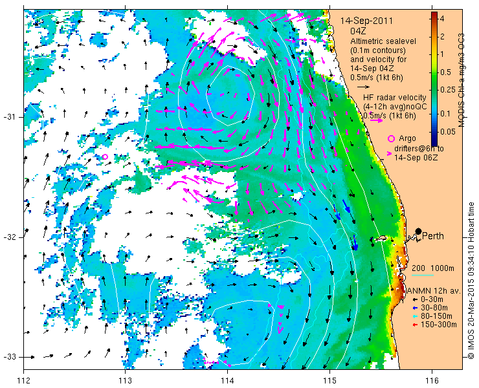
Task: Click the date text 14-Sep-2011
Action: tap(366, 21)
